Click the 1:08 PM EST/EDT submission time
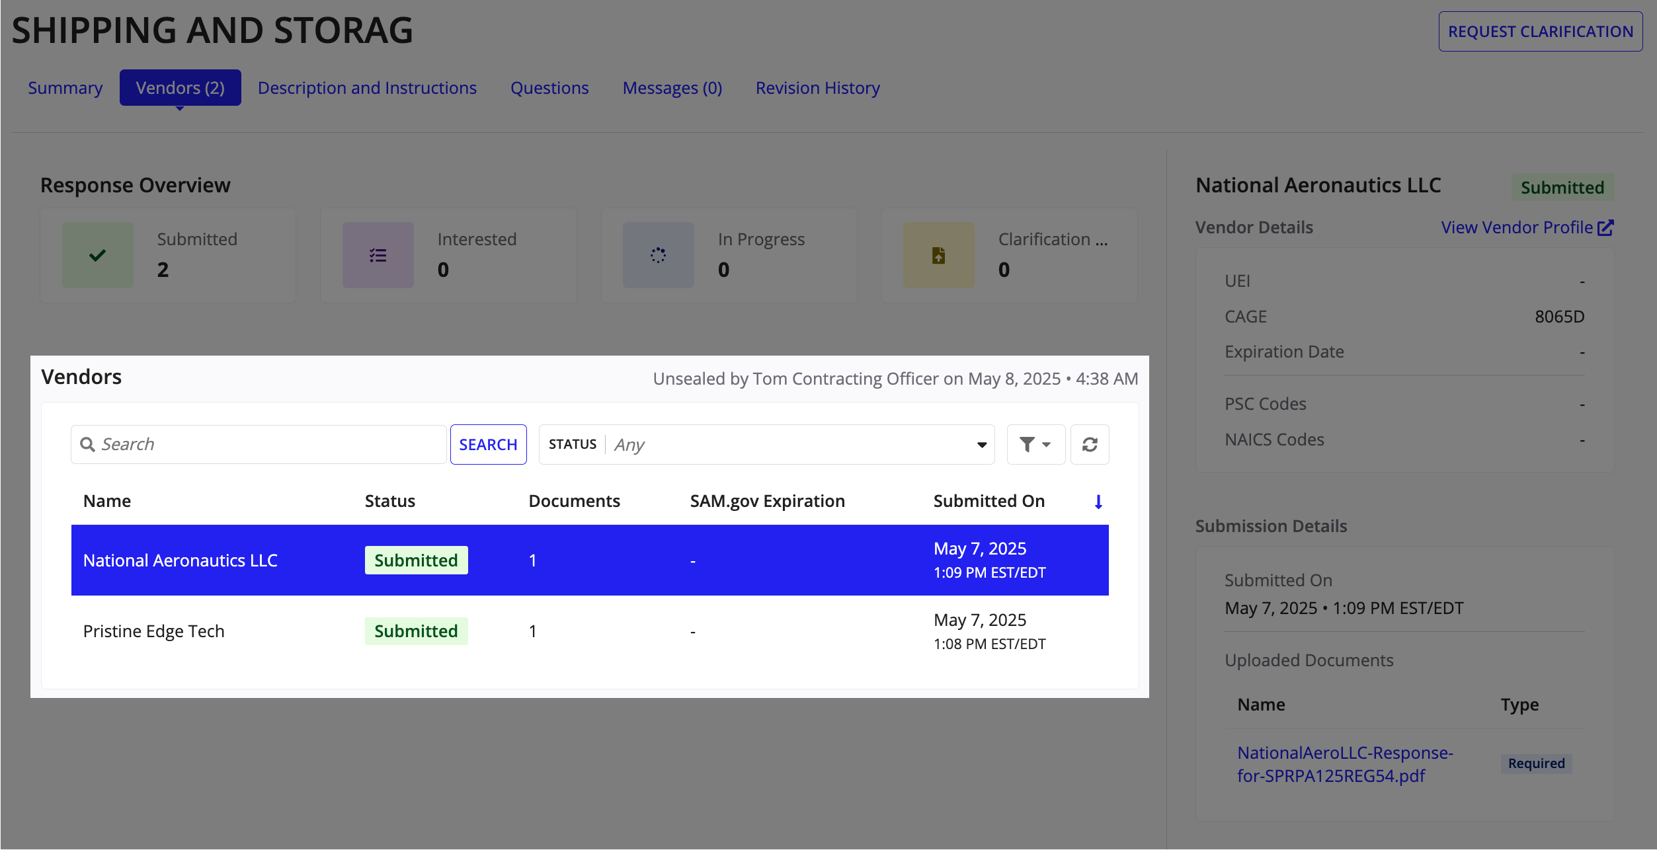This screenshot has height=850, width=1657. click(x=990, y=644)
